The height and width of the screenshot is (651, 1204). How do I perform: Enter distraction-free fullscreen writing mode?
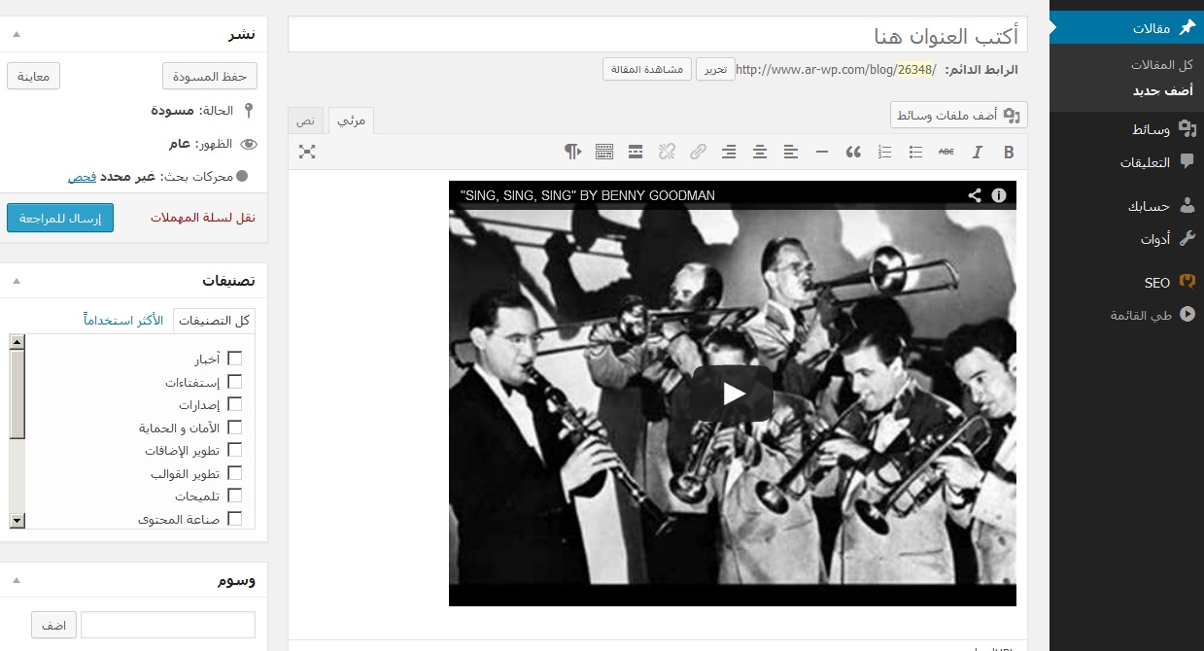(x=307, y=152)
